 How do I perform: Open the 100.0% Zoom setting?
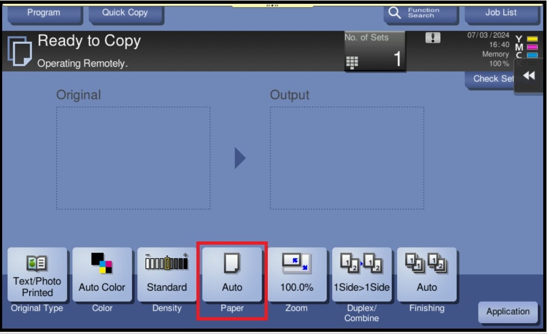pyautogui.click(x=297, y=274)
